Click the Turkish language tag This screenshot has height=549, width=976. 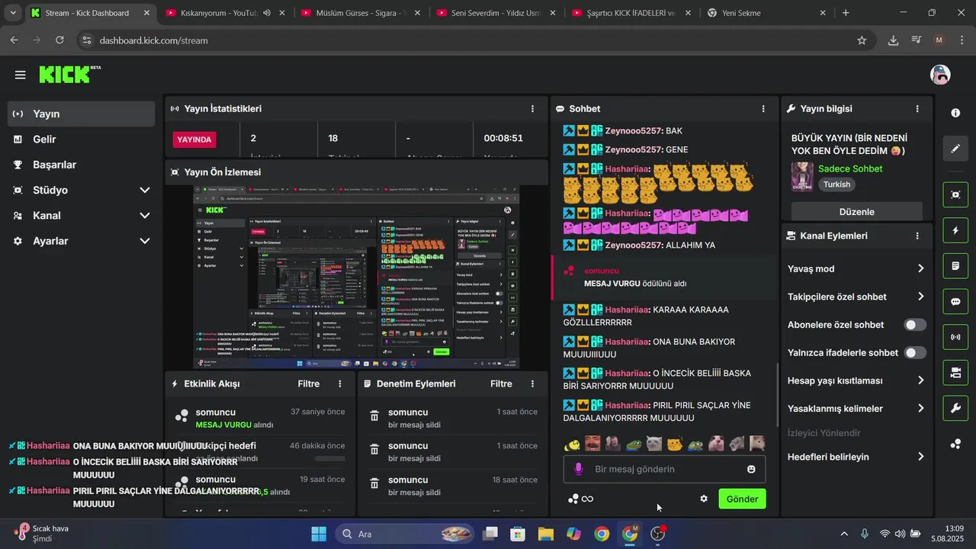click(836, 185)
